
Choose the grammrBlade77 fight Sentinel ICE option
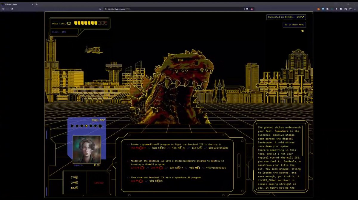point(178,146)
